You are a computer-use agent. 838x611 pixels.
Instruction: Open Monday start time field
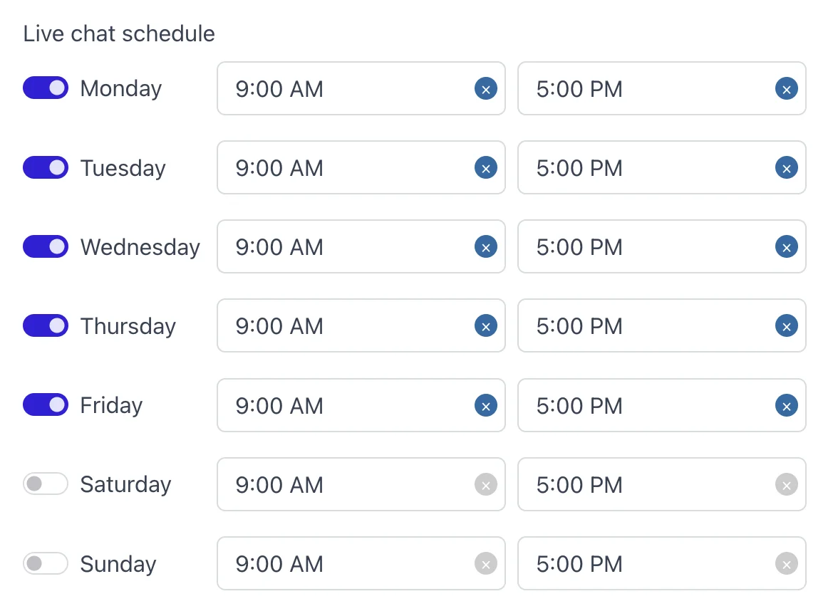click(x=342, y=89)
